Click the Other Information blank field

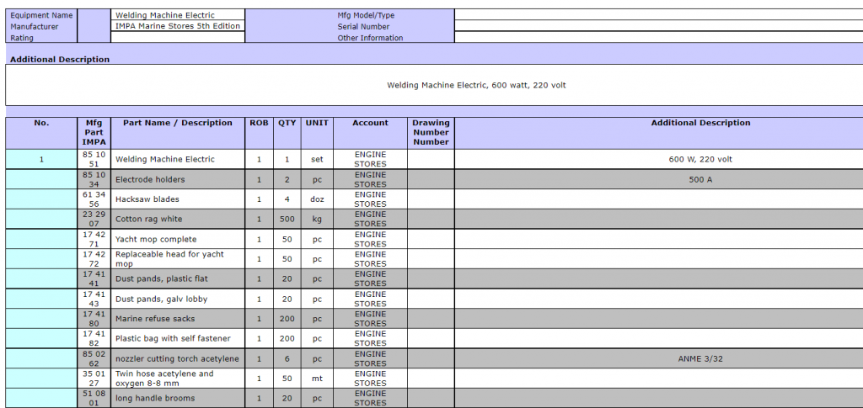click(657, 38)
